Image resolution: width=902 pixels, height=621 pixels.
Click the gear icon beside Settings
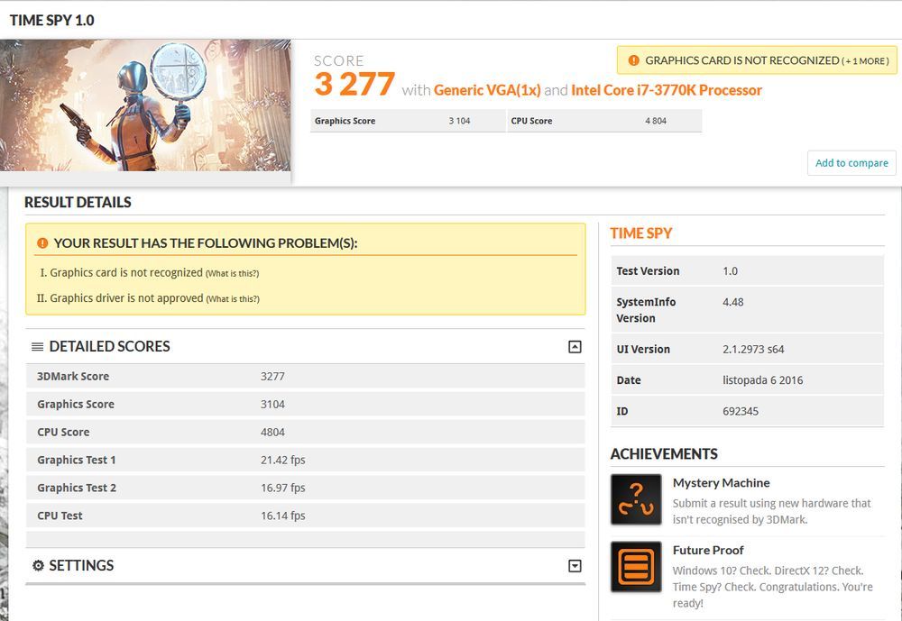pyautogui.click(x=38, y=566)
